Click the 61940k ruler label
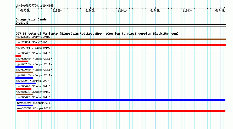This screenshot has height=129, width=233. coord(90,10)
